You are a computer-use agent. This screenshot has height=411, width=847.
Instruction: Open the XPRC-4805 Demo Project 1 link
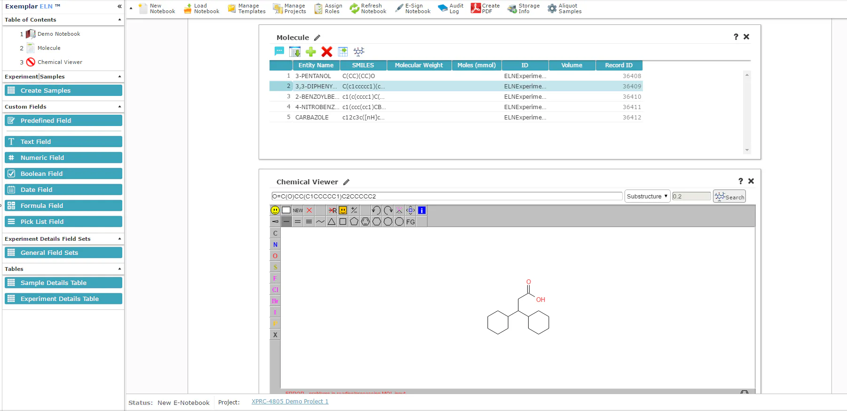click(x=290, y=402)
